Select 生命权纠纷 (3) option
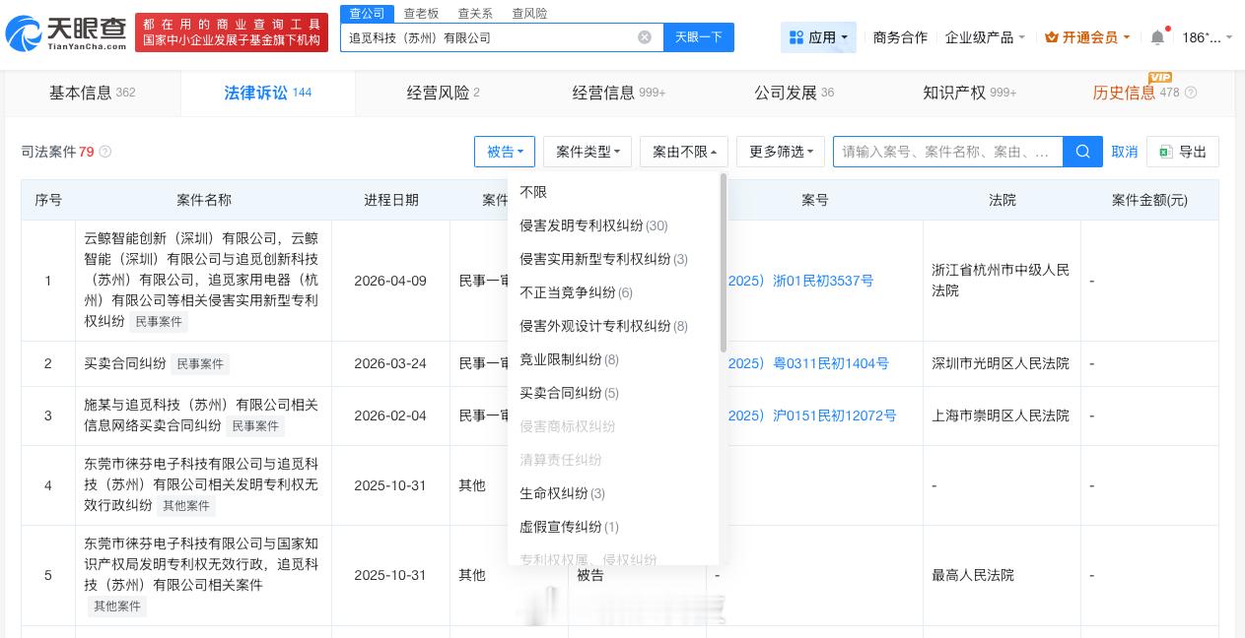 (614, 493)
